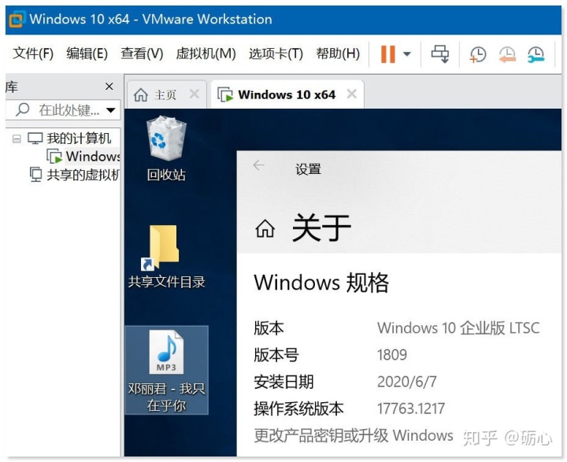Click the 更改产品密钥或升级 Windows link

pyautogui.click(x=354, y=435)
